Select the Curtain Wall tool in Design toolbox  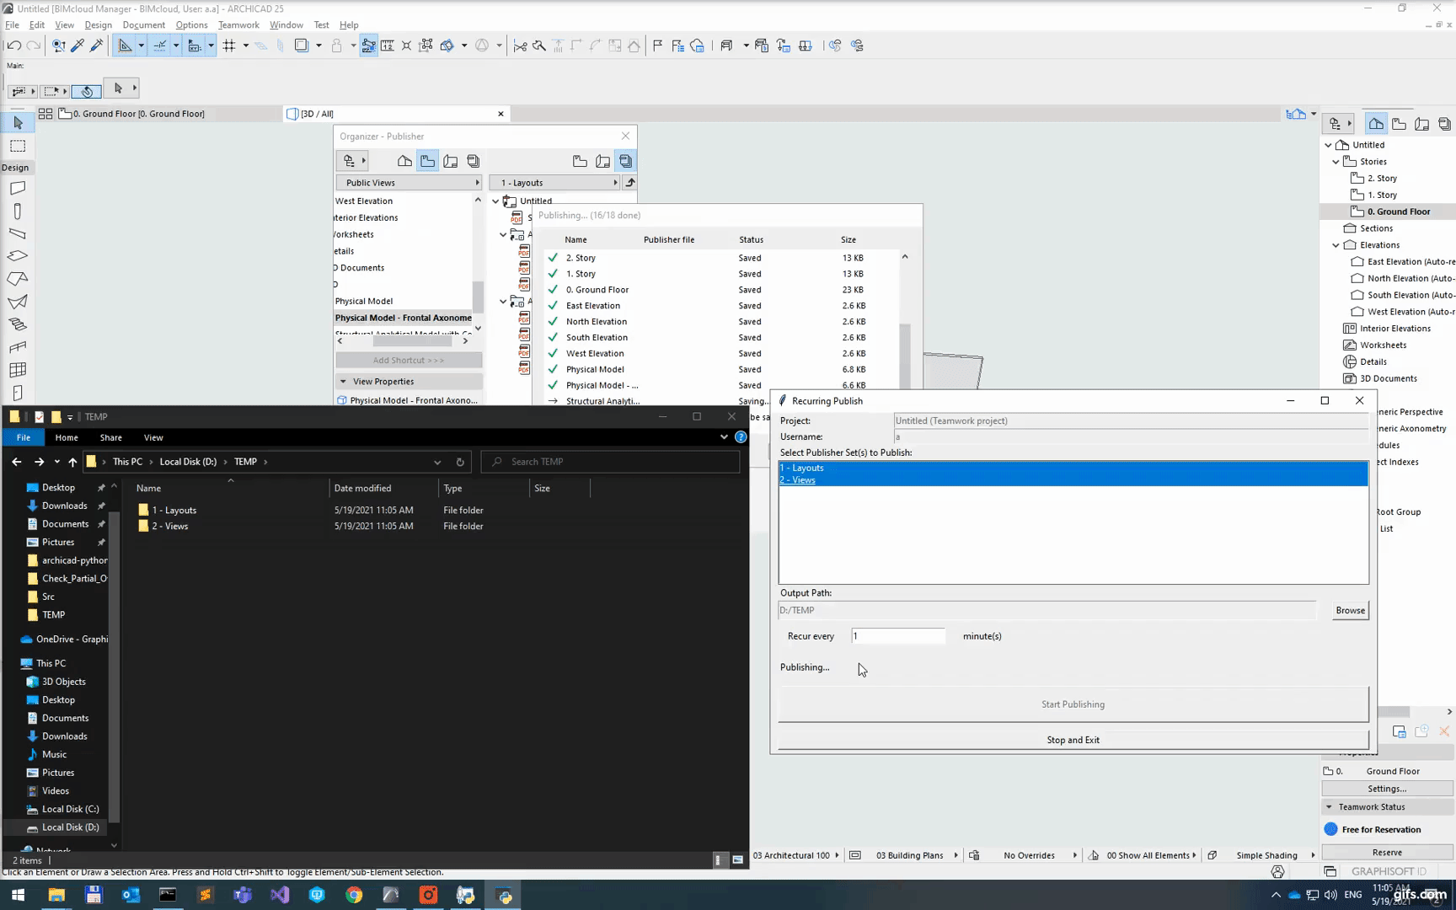pos(18,370)
